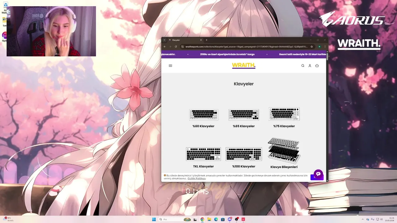The image size is (397, 223).
Task: Open the %60 Klavyeler keyboard thumbnail
Action: tap(203, 115)
